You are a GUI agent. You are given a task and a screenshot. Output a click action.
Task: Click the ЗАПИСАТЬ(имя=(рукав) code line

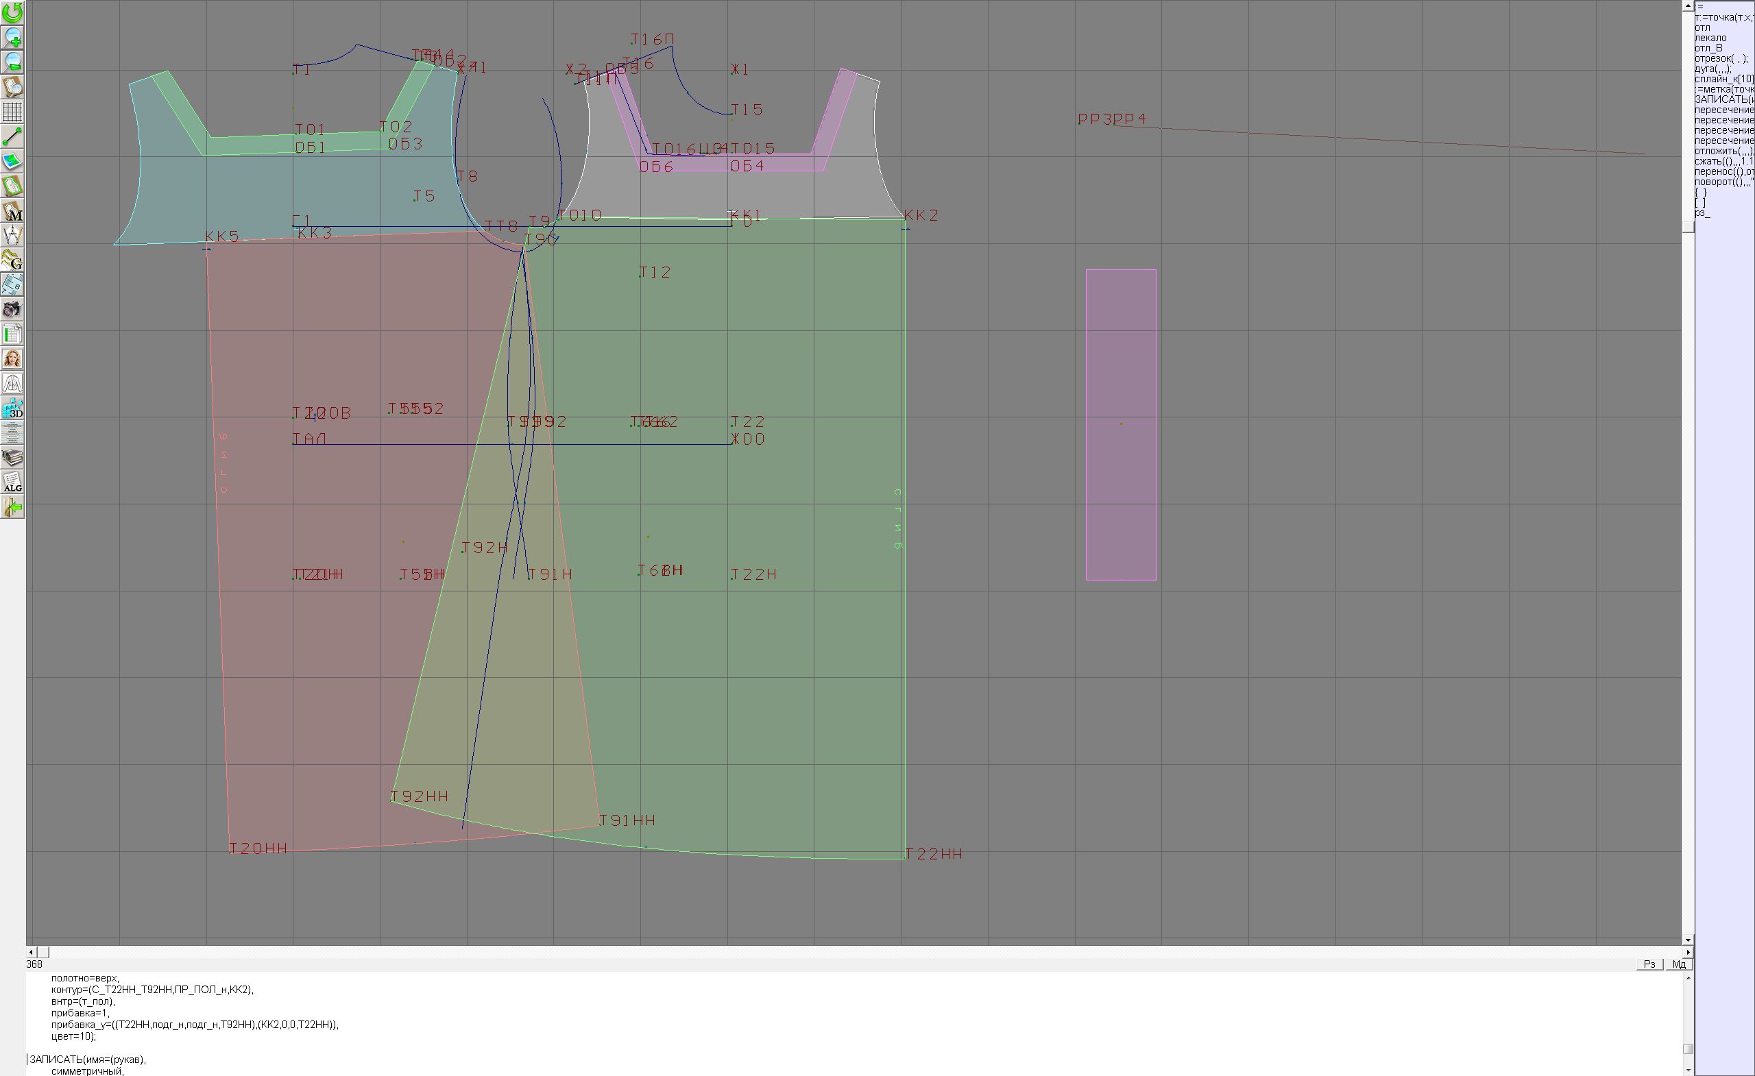point(88,1059)
